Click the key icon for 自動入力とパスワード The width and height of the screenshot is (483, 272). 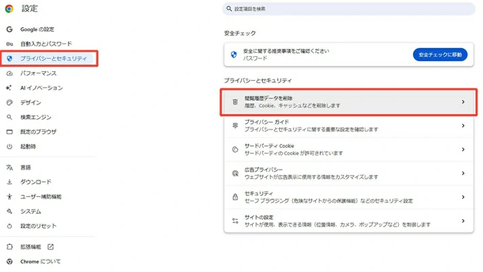tap(10, 43)
